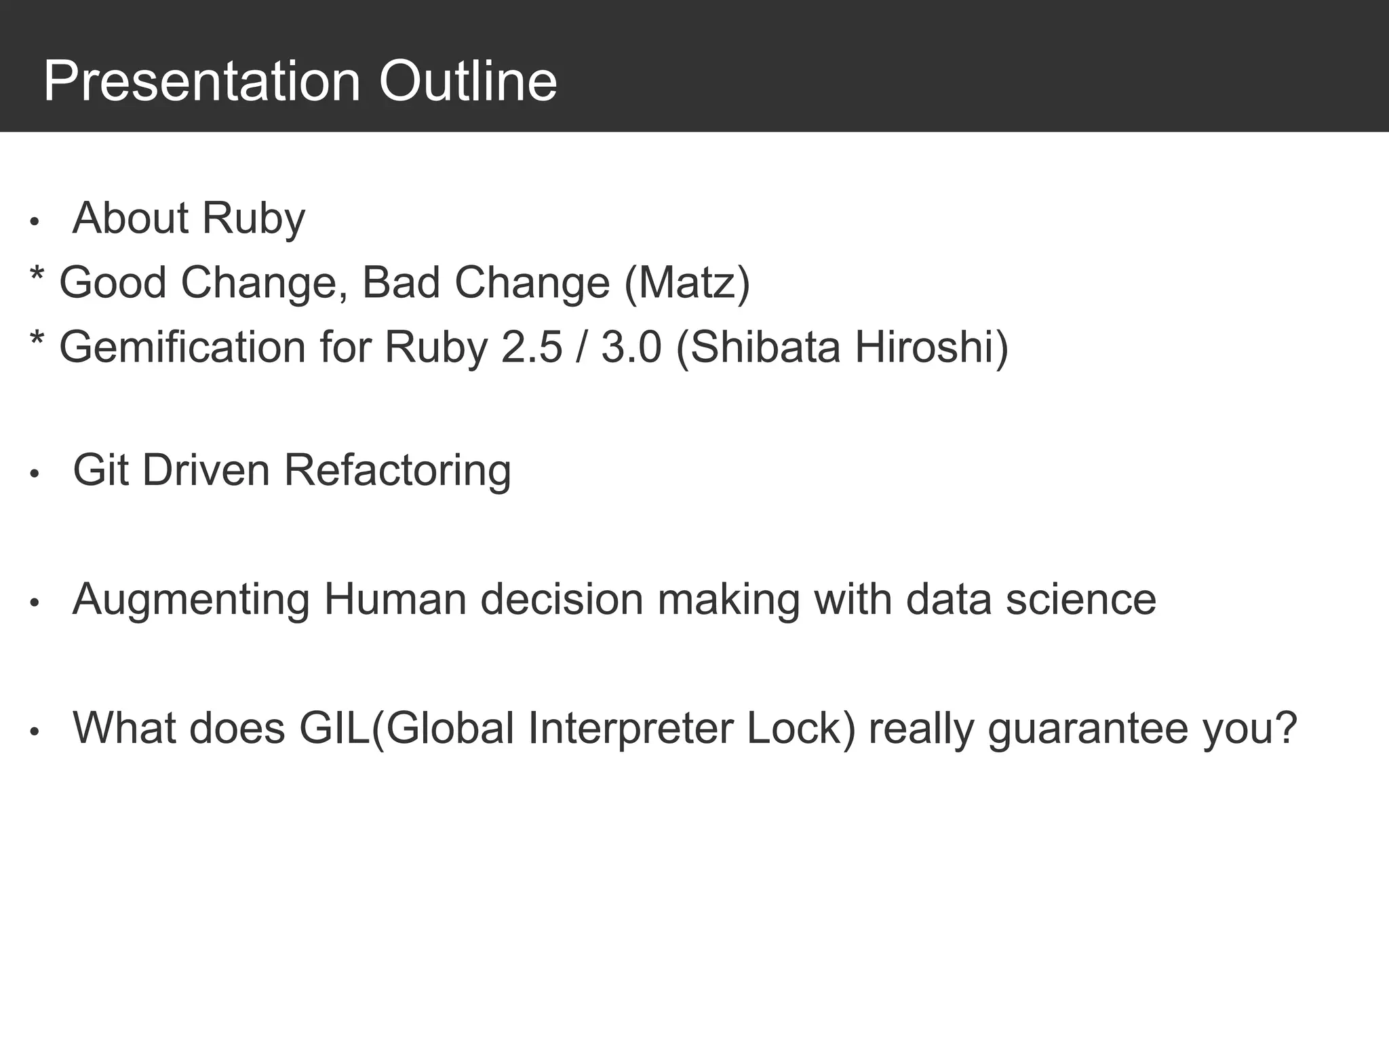Click the (Matz) speaker name
1389x1042 pixels.
coord(686,283)
